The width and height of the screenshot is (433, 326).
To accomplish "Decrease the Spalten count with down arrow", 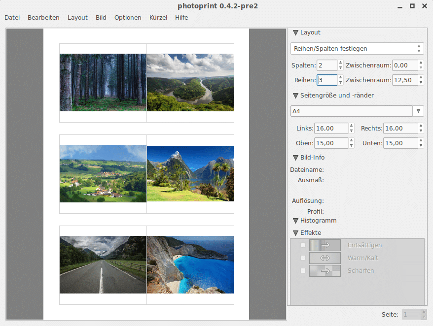I will pos(340,68).
